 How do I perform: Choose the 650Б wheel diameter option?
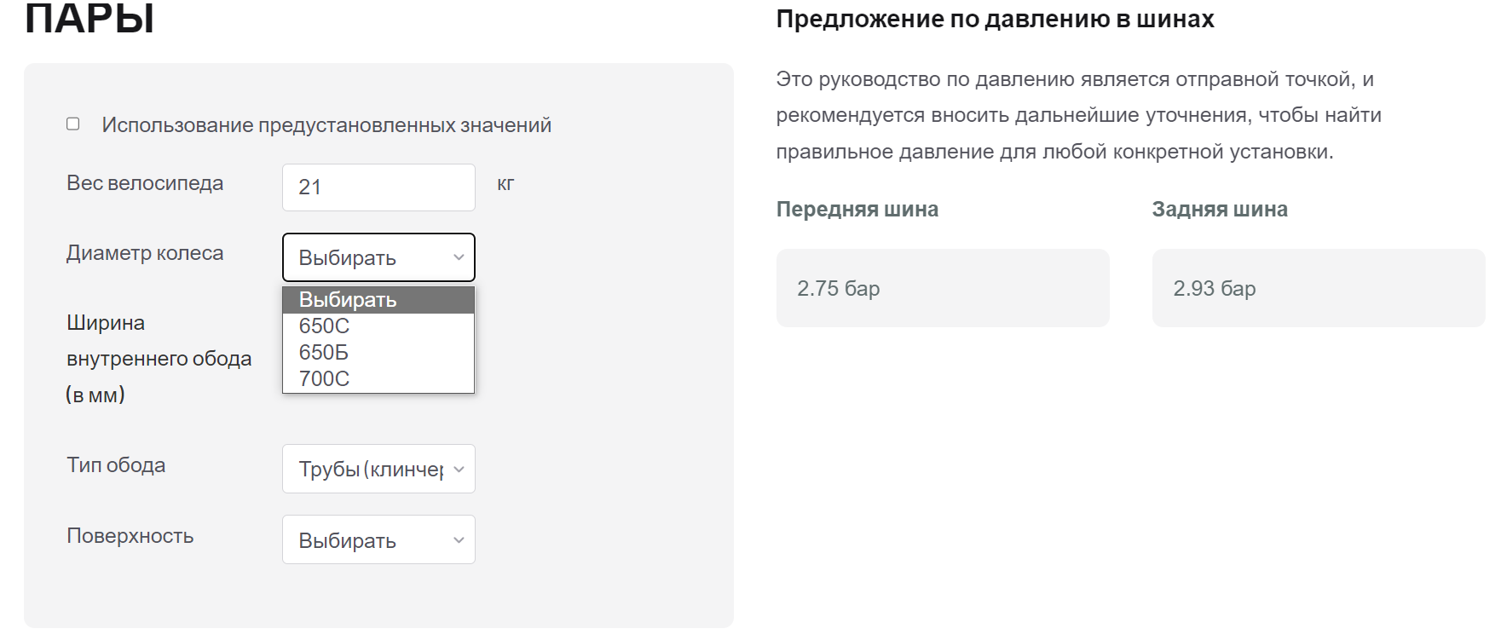tap(324, 353)
